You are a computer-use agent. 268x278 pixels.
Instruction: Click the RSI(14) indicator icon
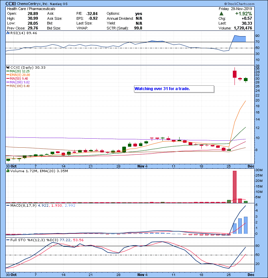pos(8,33)
